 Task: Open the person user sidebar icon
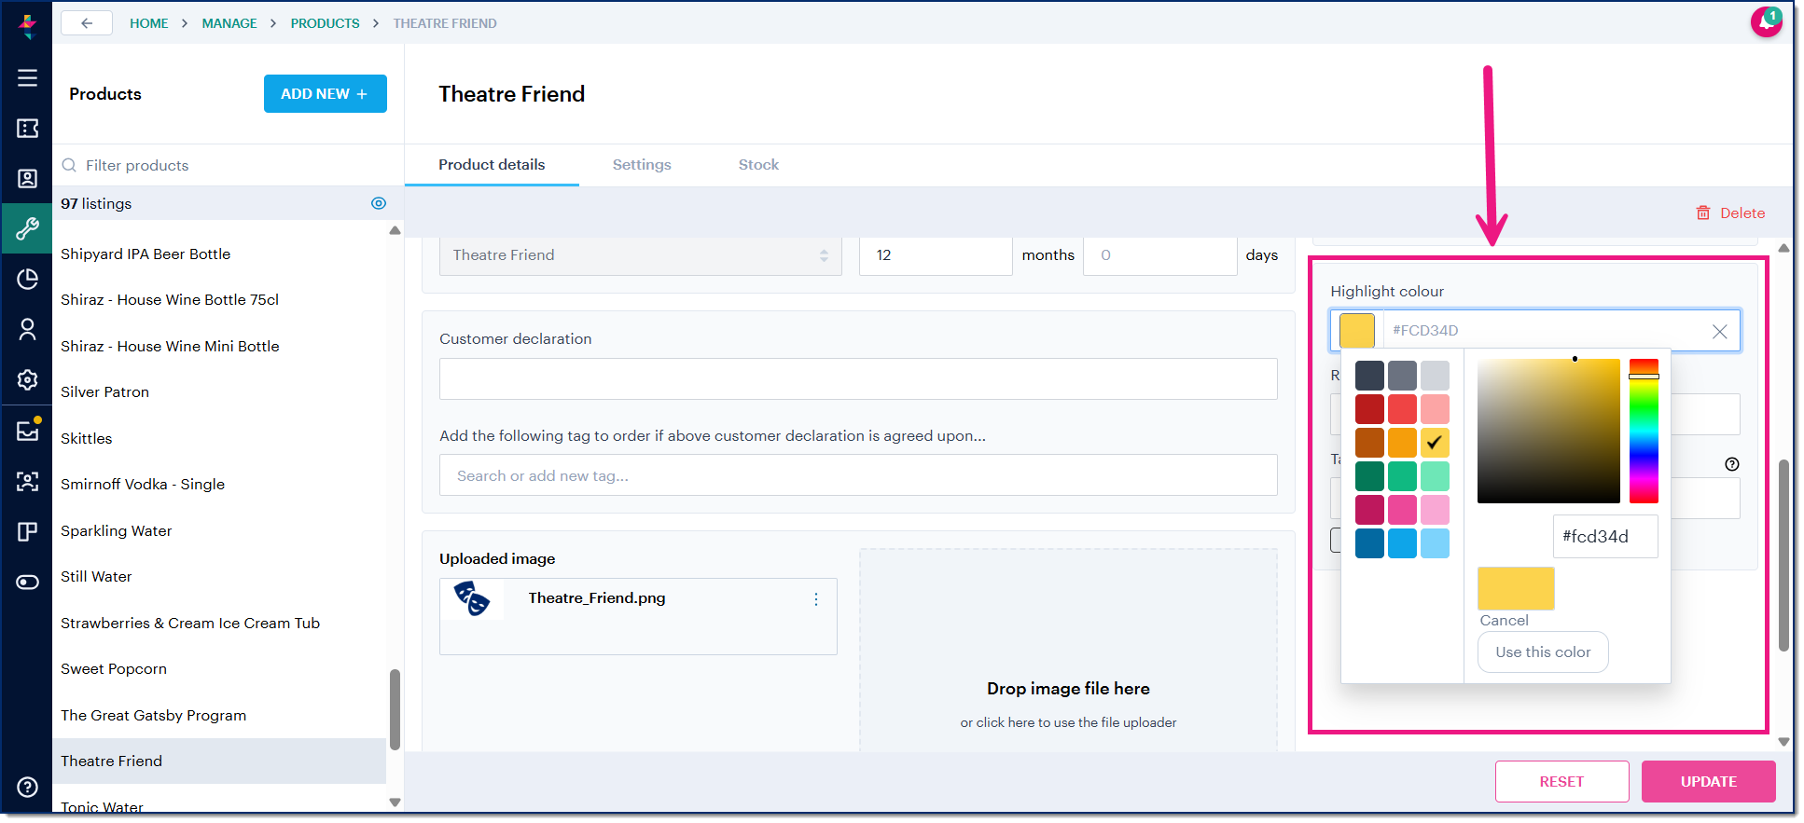27,329
